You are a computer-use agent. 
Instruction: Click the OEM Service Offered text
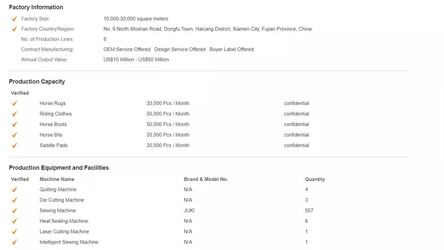tap(127, 49)
